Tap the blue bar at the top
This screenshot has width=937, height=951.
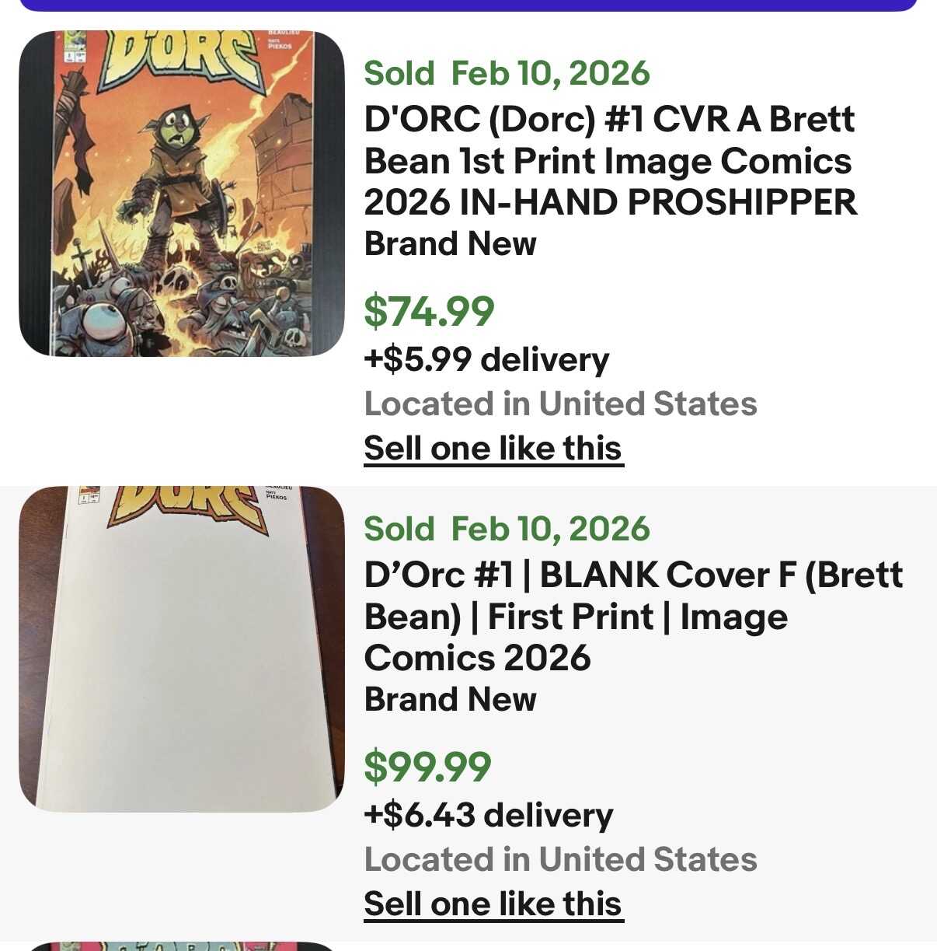pyautogui.click(x=468, y=5)
